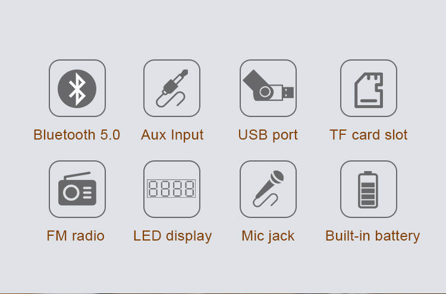446x294 pixels.
Task: Click the "TF card slot" caption
Action: click(x=369, y=135)
